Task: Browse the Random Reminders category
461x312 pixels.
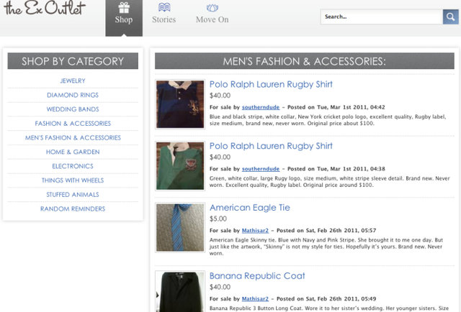Action: (73, 209)
